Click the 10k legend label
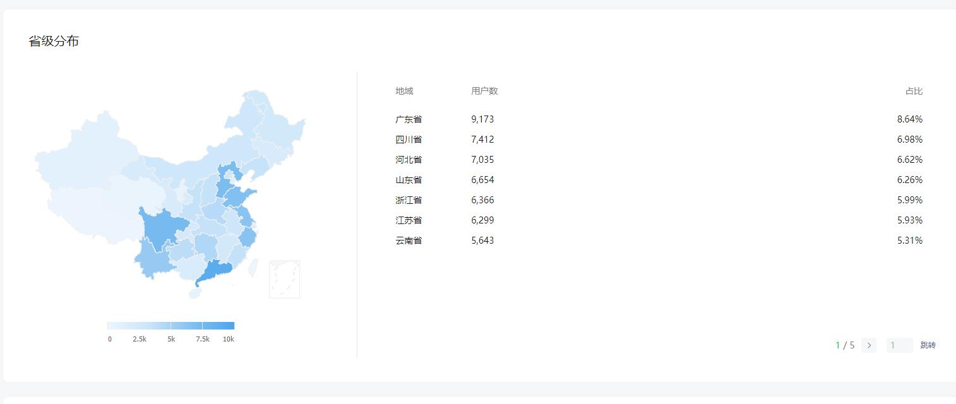Image resolution: width=956 pixels, height=404 pixels. pyautogui.click(x=228, y=339)
